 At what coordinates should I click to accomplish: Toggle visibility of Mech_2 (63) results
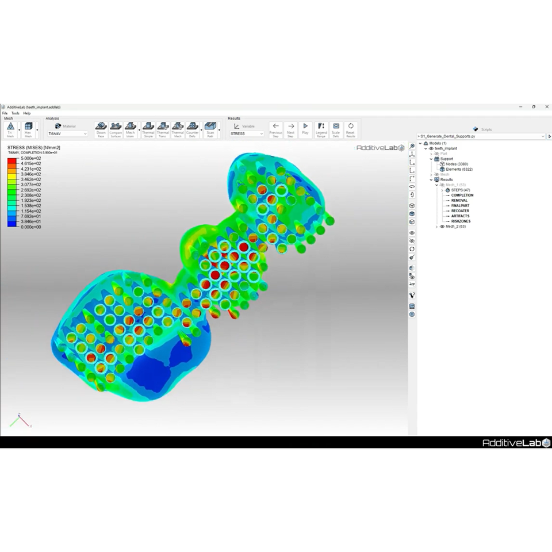click(442, 227)
